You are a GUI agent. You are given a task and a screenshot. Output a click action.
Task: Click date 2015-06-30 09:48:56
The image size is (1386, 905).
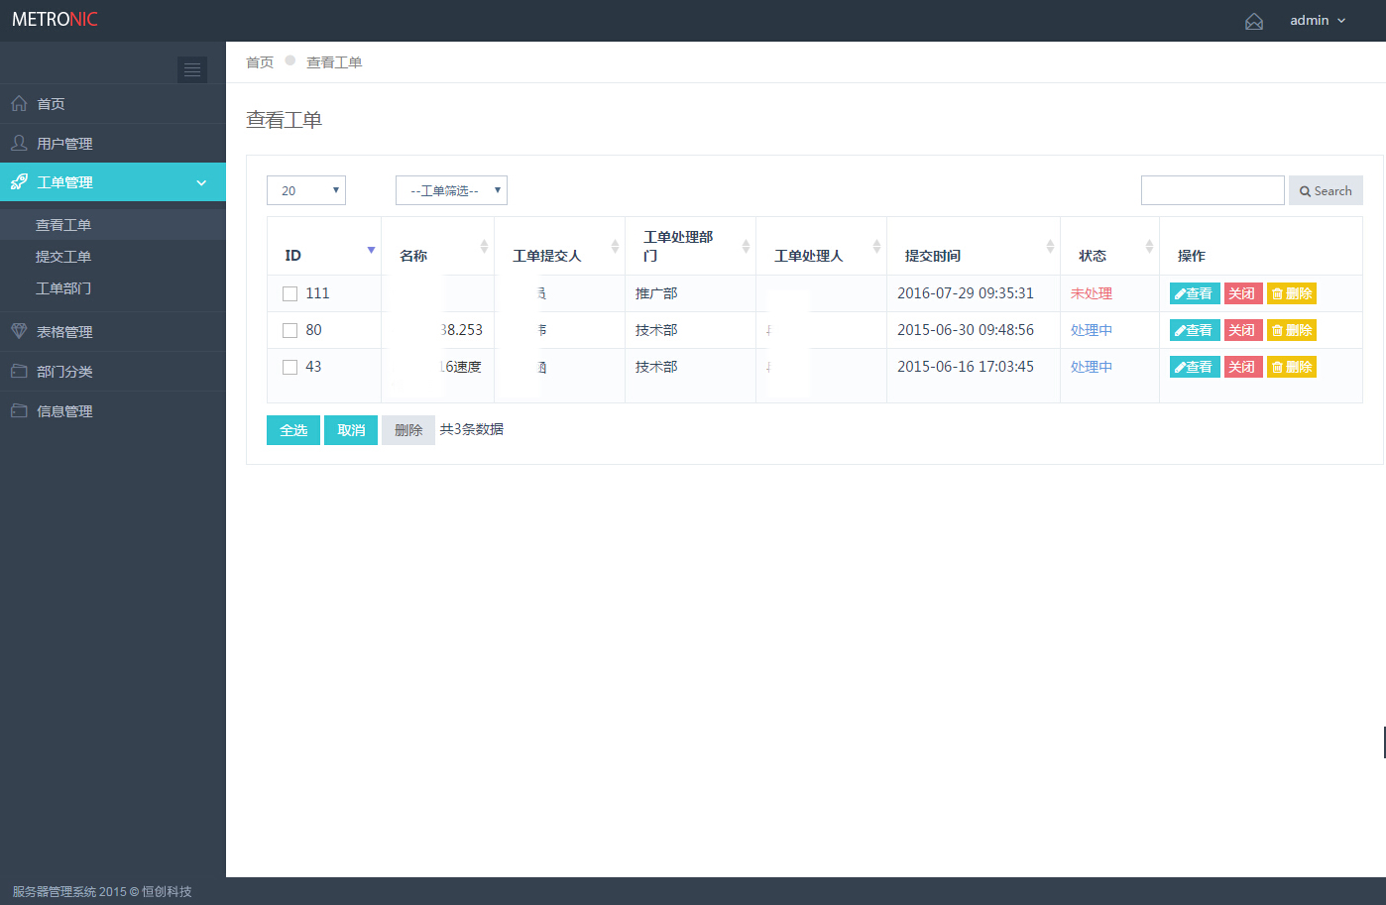966,330
